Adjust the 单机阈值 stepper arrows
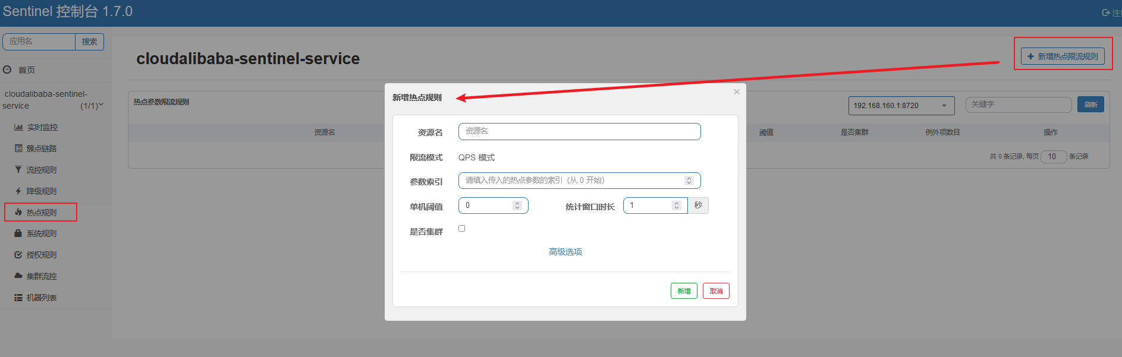This screenshot has height=357, width=1122. (517, 206)
